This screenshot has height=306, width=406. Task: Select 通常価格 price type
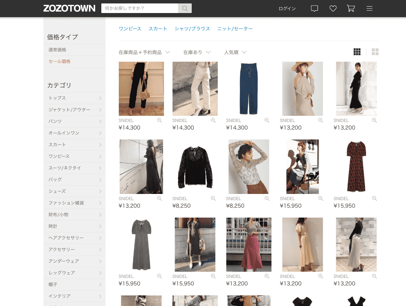coord(75,50)
